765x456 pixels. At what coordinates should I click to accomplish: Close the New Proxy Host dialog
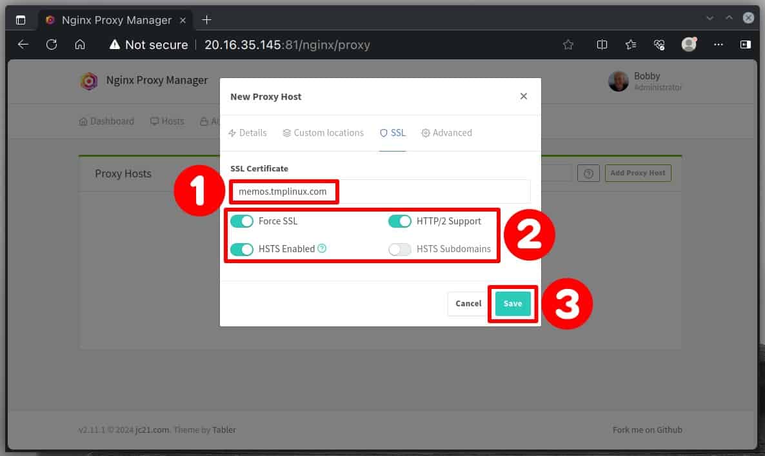click(524, 95)
